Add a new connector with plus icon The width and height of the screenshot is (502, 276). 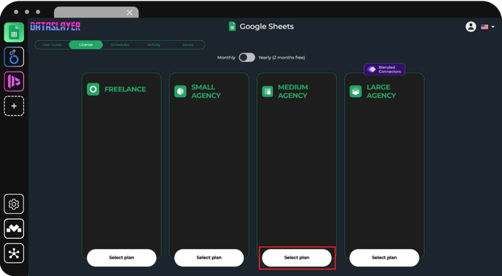[x=14, y=106]
